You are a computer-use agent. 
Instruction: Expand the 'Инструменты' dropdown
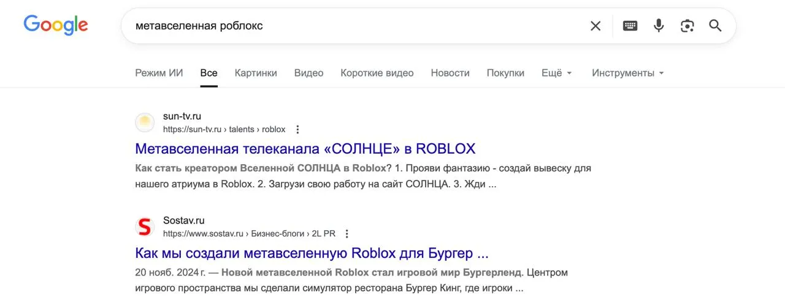(x=628, y=73)
